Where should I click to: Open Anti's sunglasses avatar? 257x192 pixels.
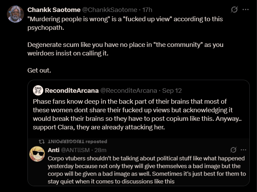(37, 154)
